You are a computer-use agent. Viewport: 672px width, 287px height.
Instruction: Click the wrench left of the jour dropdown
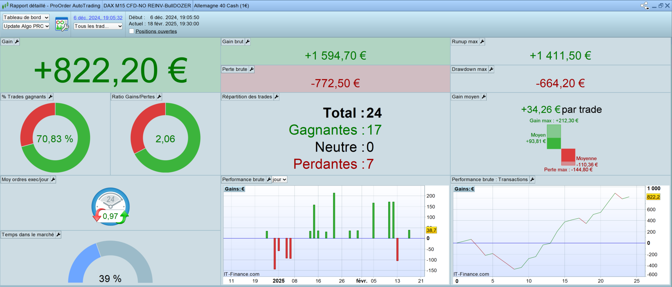pyautogui.click(x=269, y=179)
